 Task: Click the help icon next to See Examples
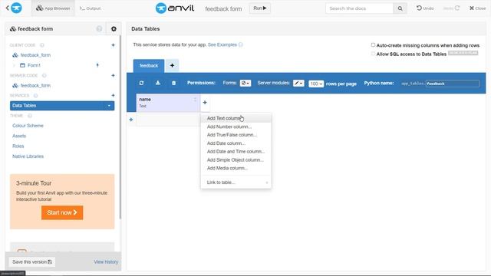tap(240, 44)
